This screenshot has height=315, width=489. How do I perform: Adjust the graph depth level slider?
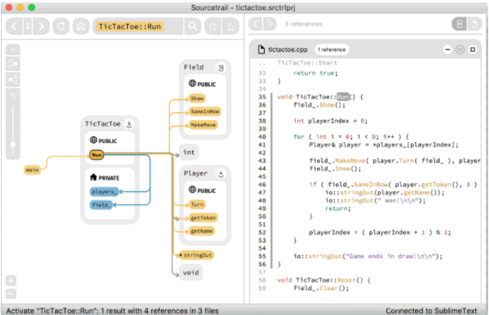(x=13, y=144)
